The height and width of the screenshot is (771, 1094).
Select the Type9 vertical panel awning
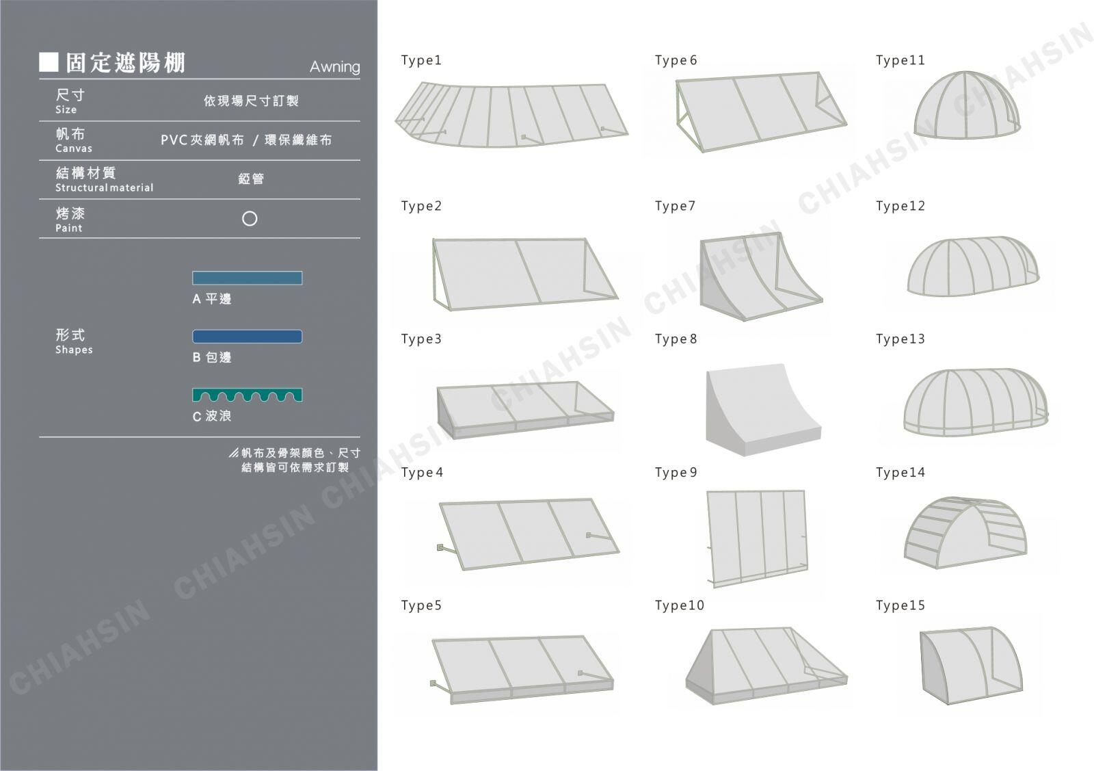(x=757, y=536)
